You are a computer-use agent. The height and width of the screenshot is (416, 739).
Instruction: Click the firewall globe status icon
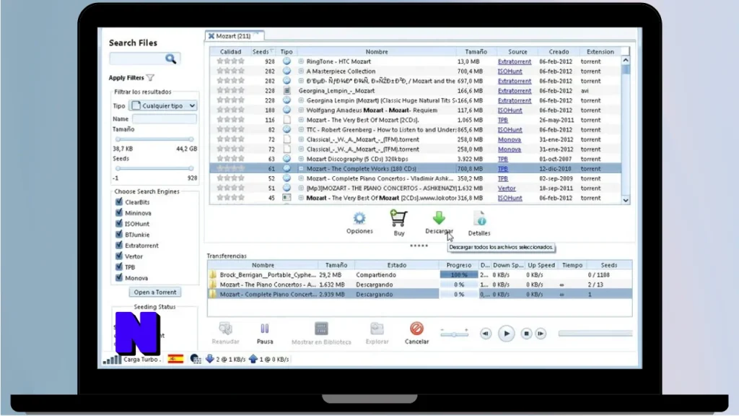(196, 360)
